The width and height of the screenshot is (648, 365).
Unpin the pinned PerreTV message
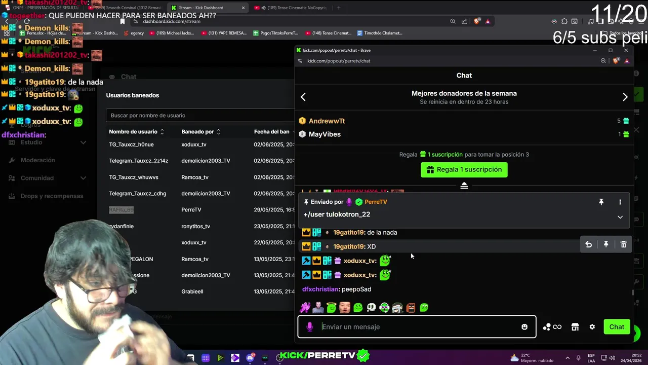601,202
